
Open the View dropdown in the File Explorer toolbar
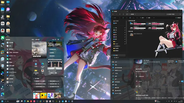pyautogui.click(x=149, y=18)
